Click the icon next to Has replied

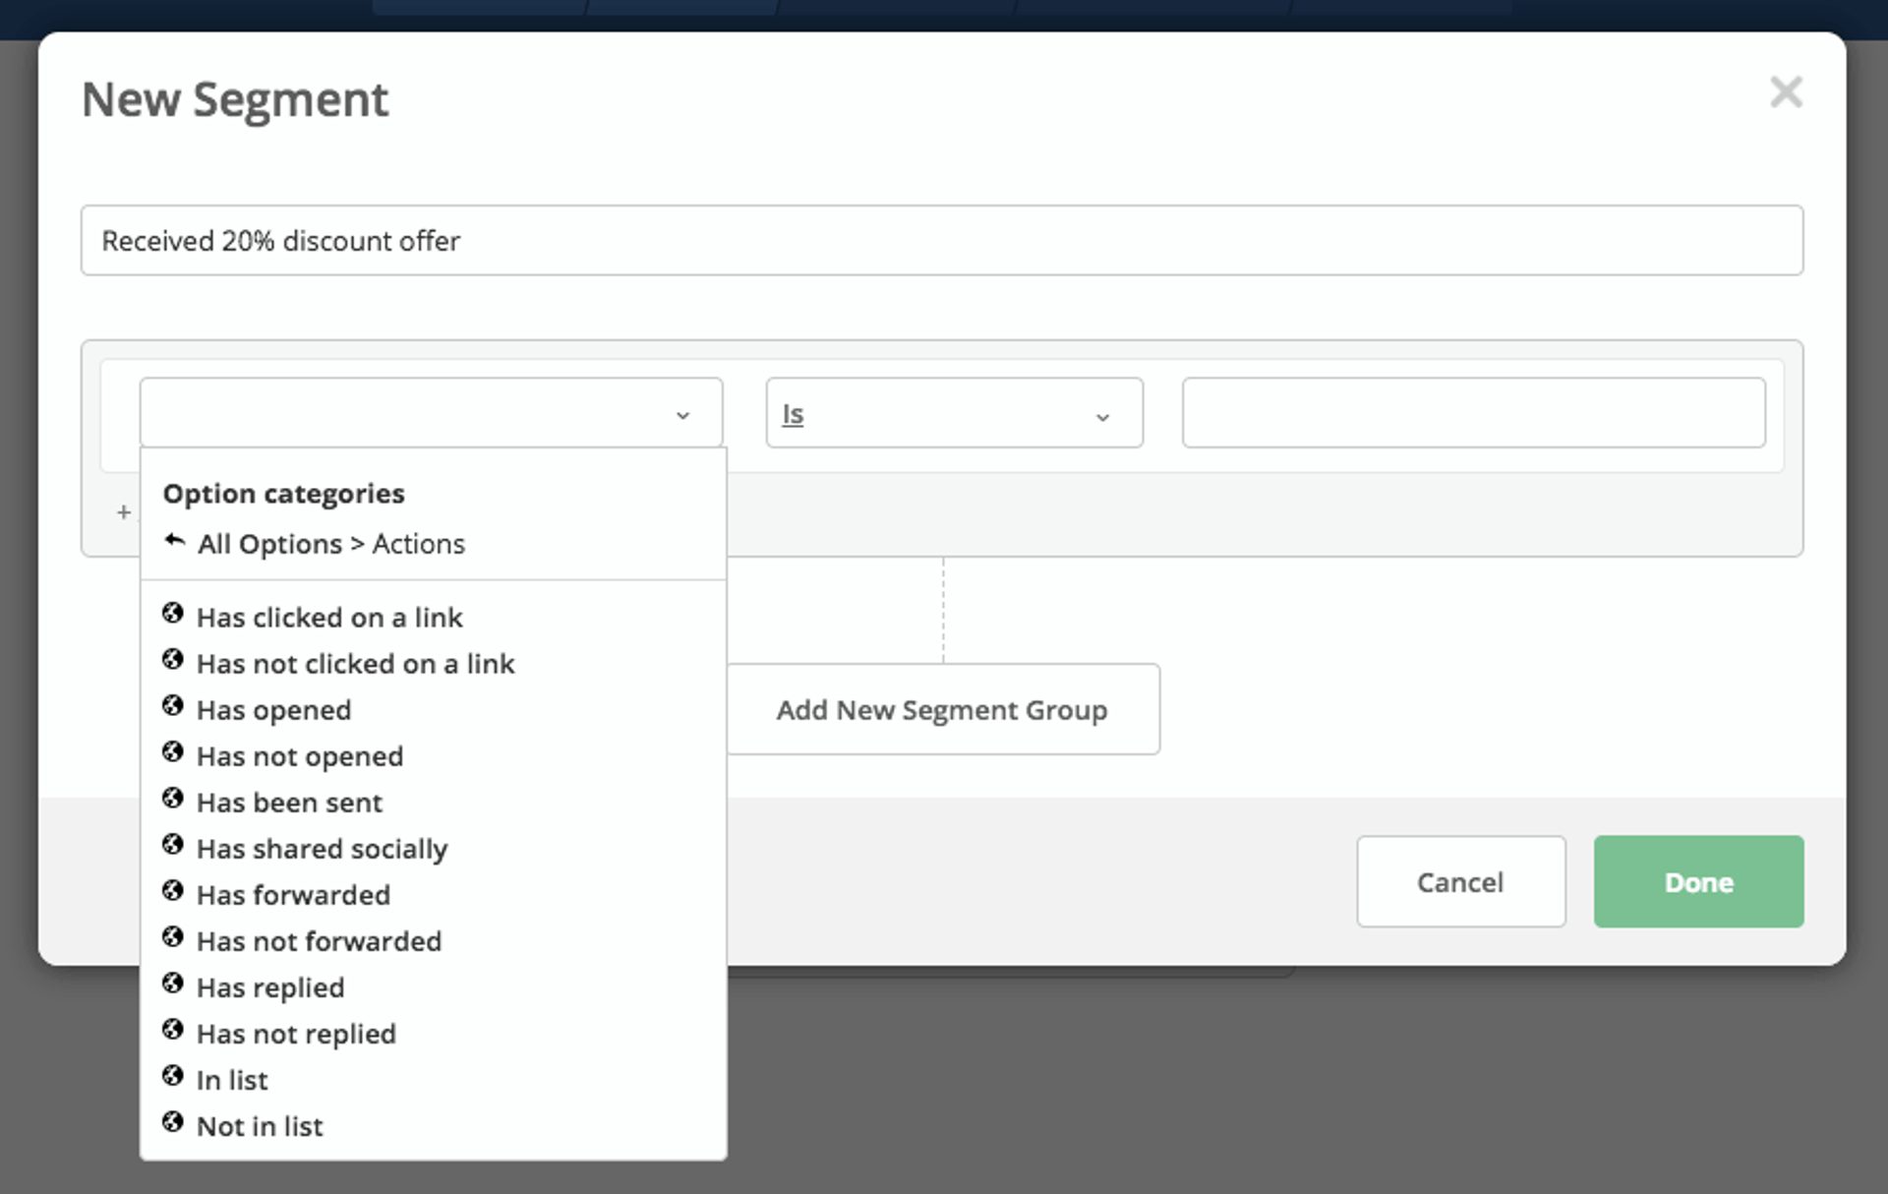point(174,984)
